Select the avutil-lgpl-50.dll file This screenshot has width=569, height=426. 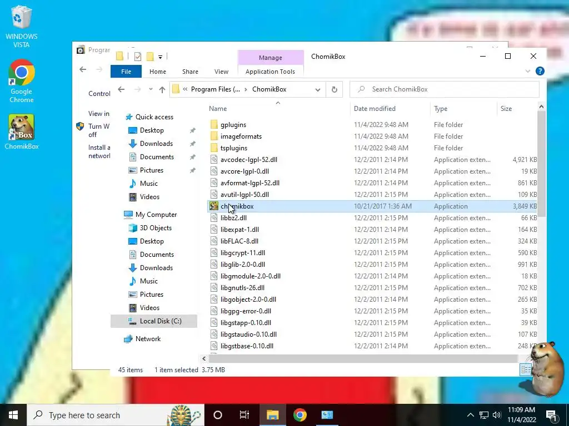pyautogui.click(x=244, y=195)
